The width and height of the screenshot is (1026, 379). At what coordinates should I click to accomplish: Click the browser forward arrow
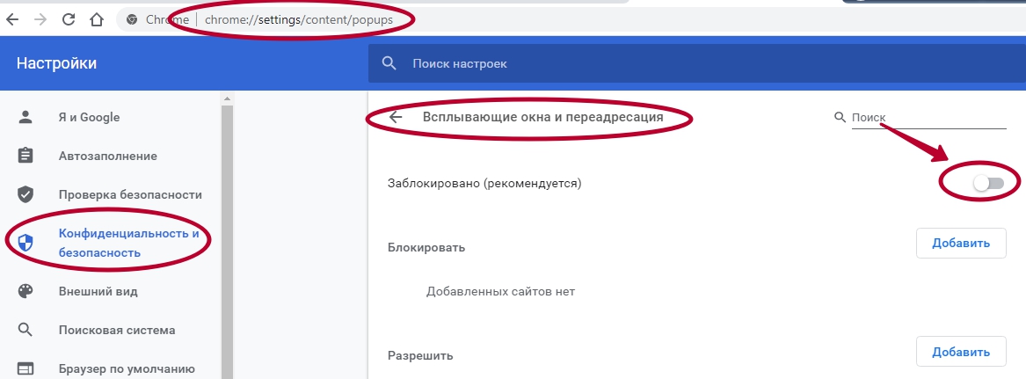pyautogui.click(x=41, y=18)
